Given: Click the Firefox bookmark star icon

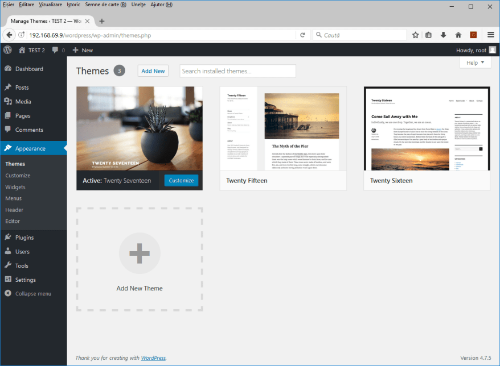Looking at the screenshot, I should click(416, 35).
